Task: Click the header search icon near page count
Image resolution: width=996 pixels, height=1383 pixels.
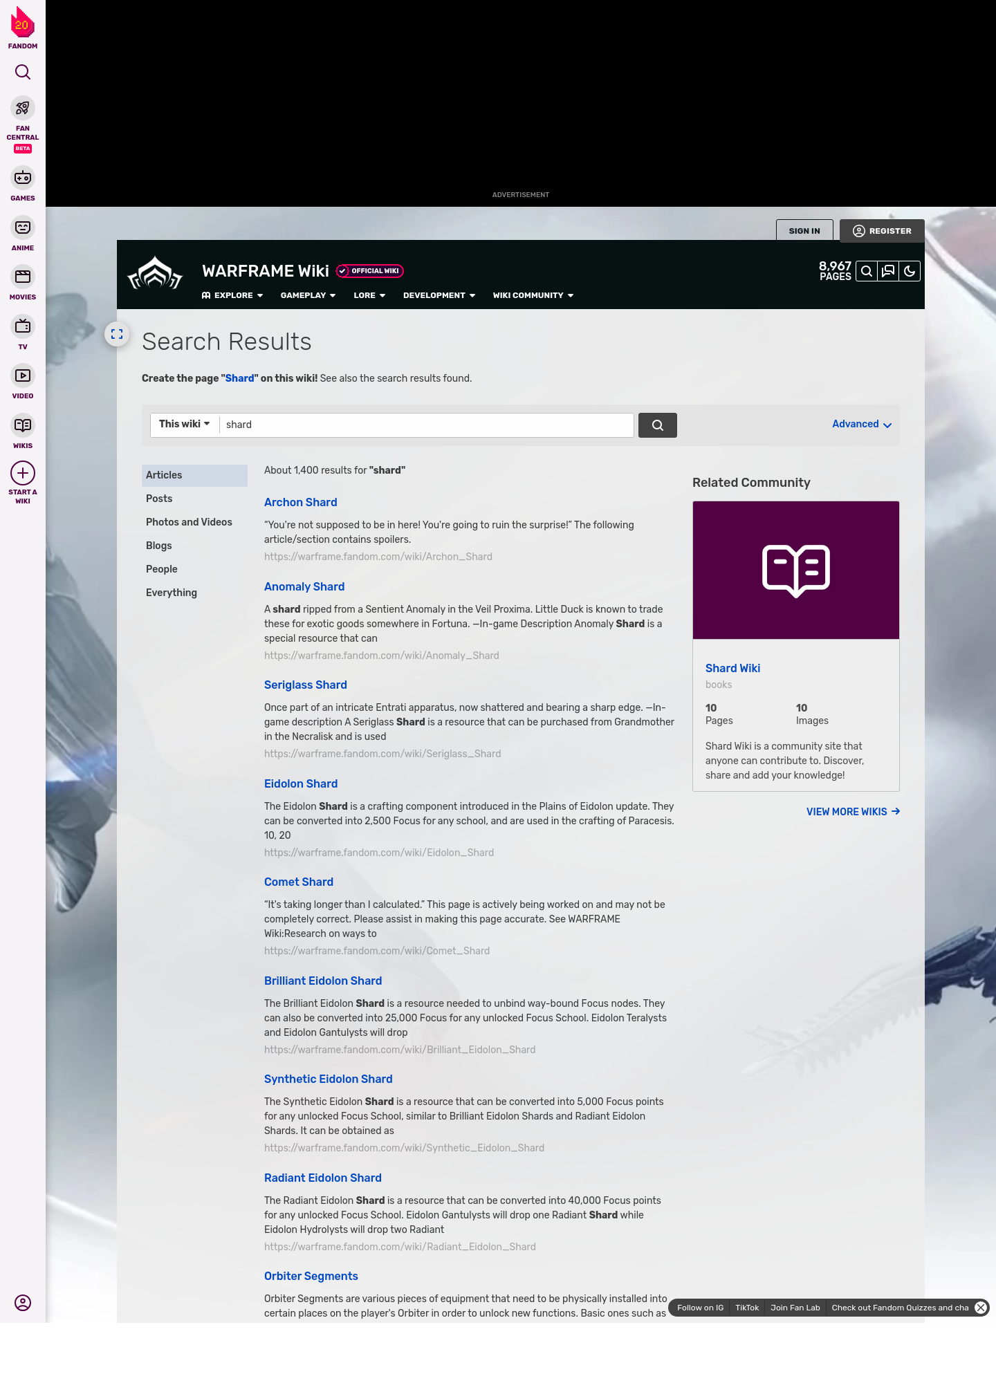Action: [867, 271]
